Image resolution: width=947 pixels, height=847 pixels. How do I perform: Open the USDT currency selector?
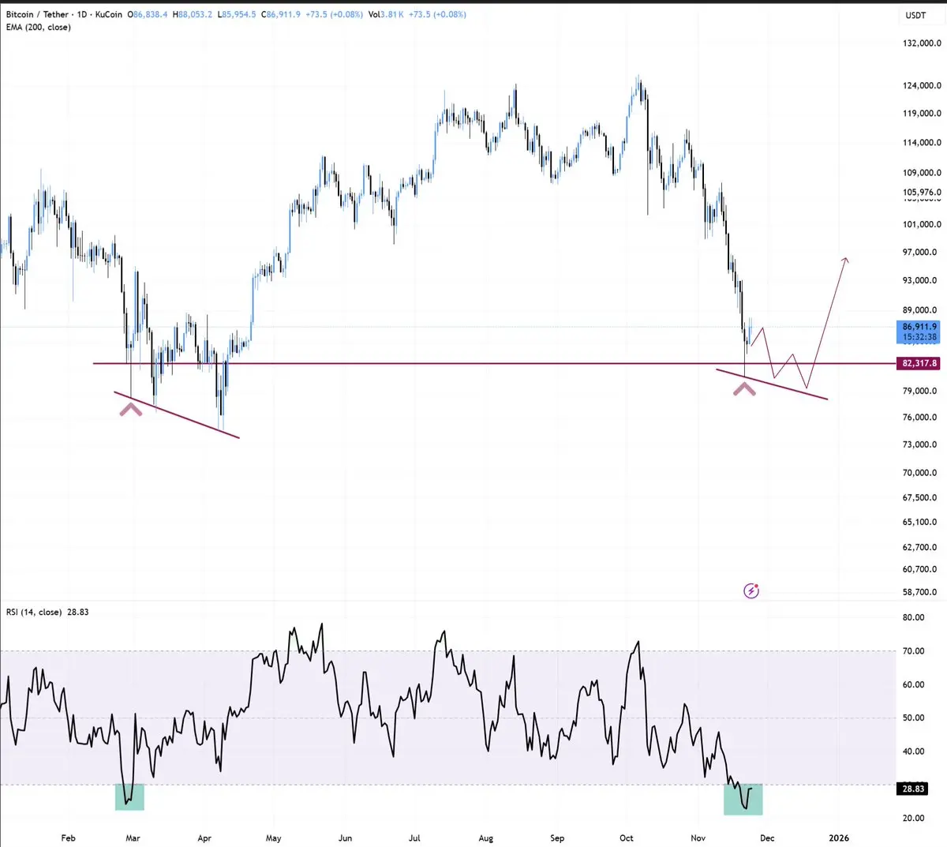click(915, 15)
